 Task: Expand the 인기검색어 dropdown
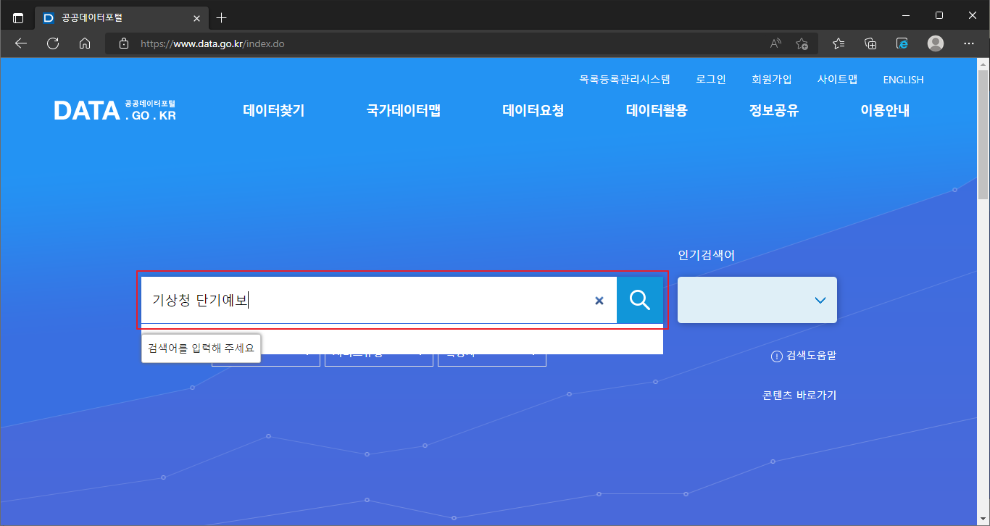click(757, 300)
